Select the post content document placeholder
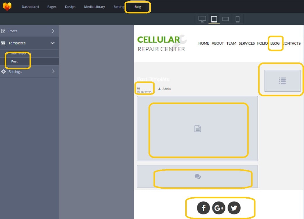The image size is (304, 219). click(198, 128)
